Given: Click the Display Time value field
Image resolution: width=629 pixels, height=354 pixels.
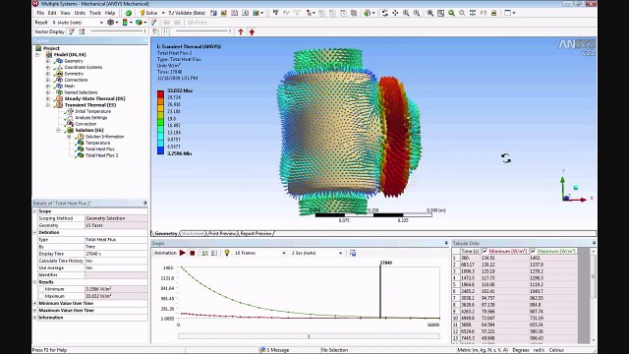Looking at the screenshot, I should point(116,254).
